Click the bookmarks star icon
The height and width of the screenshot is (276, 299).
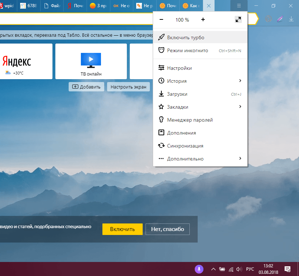point(161,107)
